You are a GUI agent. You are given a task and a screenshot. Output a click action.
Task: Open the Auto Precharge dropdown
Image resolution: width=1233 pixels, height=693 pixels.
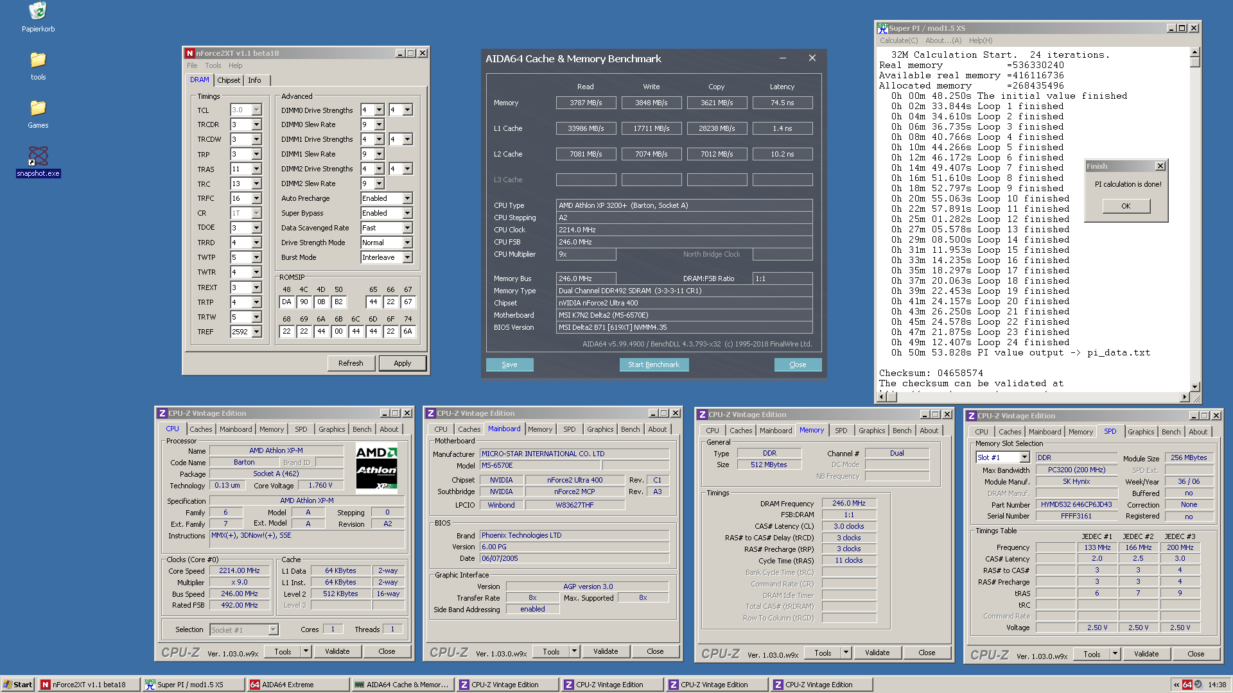[407, 198]
